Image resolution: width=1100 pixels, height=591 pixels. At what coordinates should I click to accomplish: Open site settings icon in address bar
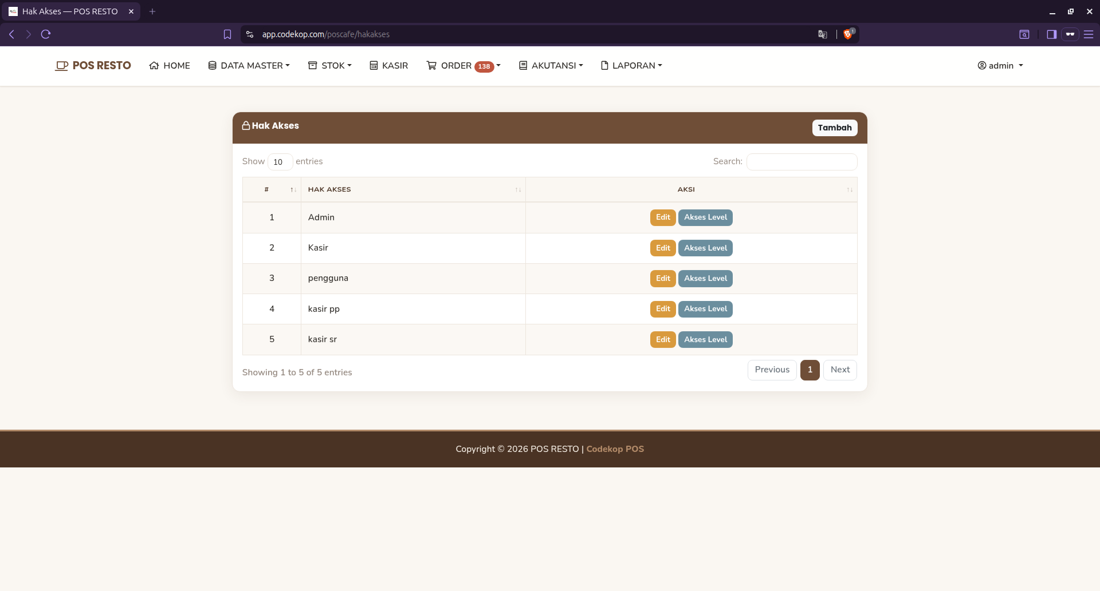(250, 34)
